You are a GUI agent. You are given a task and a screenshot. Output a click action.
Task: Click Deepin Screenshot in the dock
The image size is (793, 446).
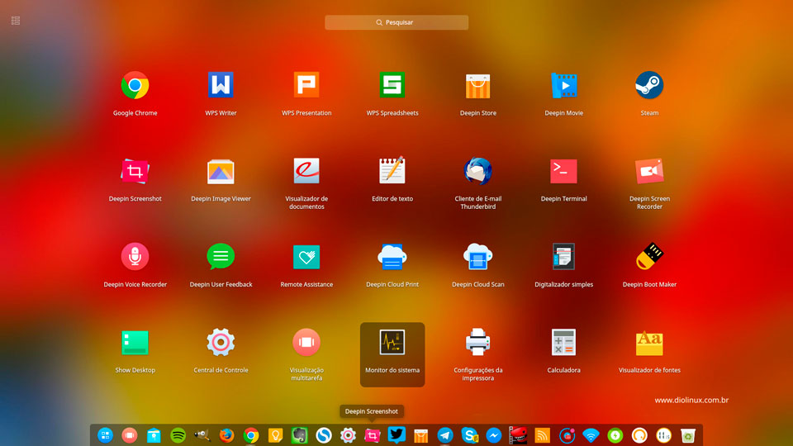(x=373, y=435)
